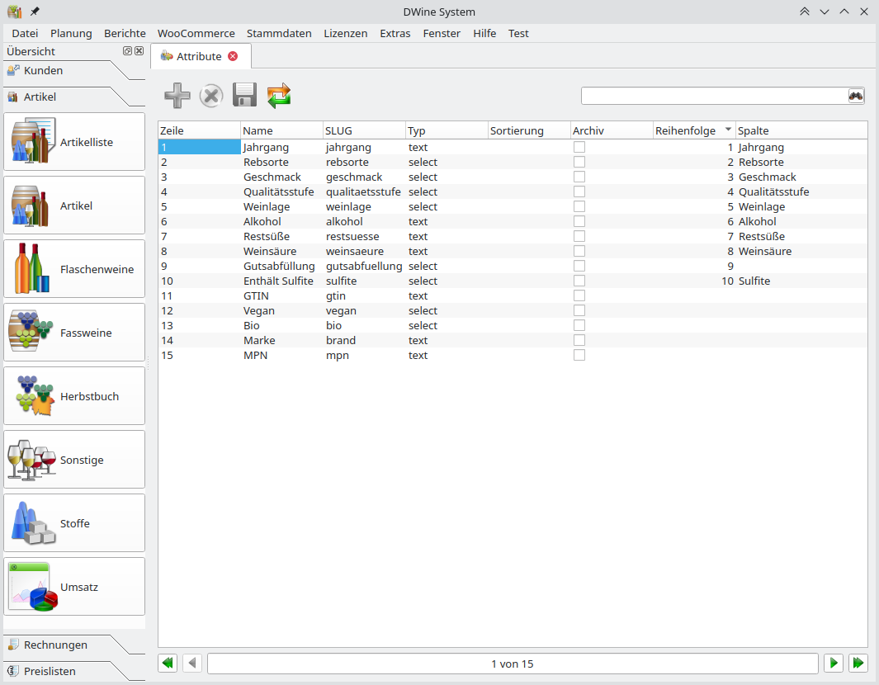The width and height of the screenshot is (879, 685).
Task: Open the Lizenzen menu
Action: pyautogui.click(x=345, y=34)
